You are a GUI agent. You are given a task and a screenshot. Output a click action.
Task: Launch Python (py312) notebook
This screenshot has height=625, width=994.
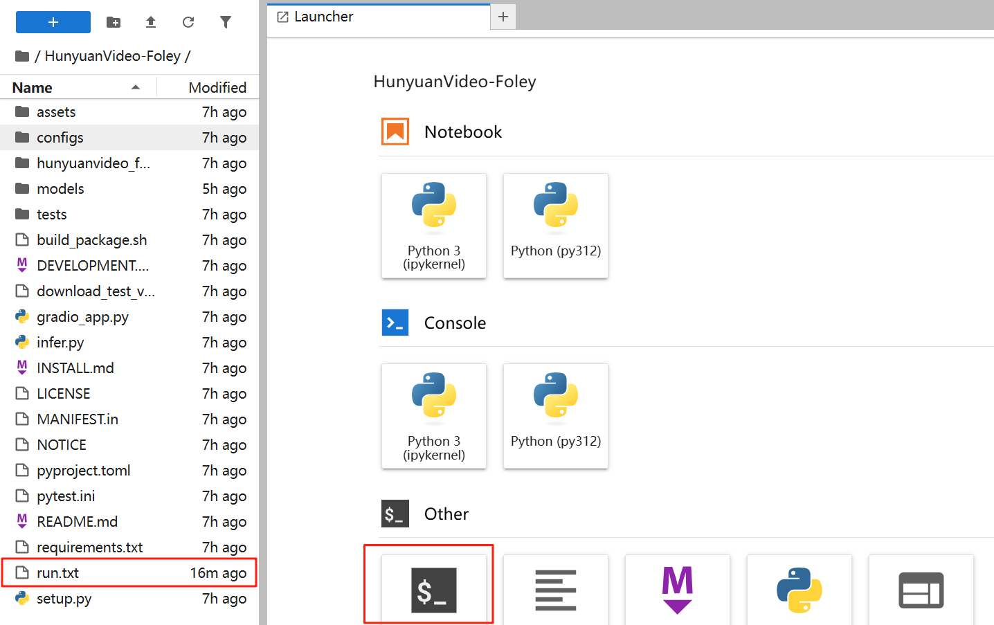click(556, 226)
